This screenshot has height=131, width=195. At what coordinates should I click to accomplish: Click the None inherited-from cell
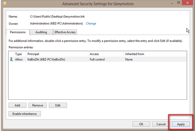tap(129, 59)
